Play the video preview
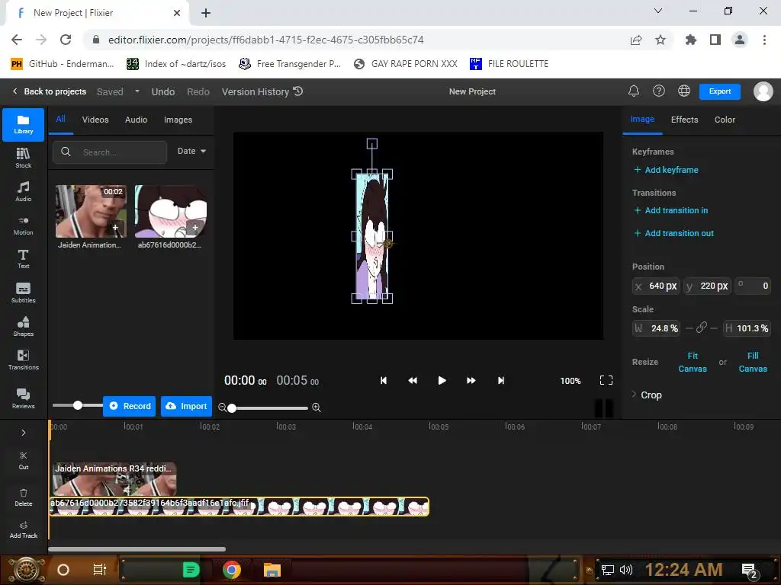The height and width of the screenshot is (585, 781). pyautogui.click(x=442, y=381)
